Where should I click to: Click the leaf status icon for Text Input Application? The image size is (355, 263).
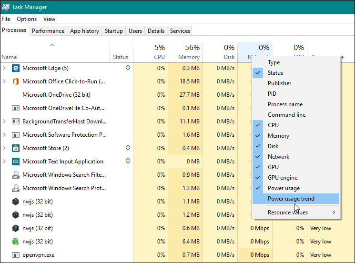point(128,162)
